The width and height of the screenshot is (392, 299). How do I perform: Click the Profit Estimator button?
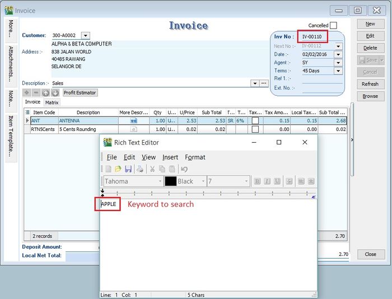point(80,92)
